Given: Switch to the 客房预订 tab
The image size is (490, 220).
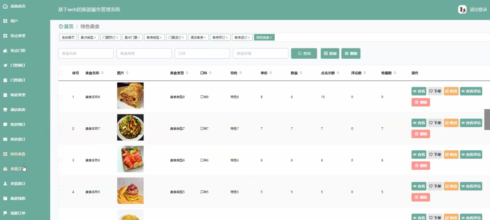Looking at the screenshot, I should 220,38.
